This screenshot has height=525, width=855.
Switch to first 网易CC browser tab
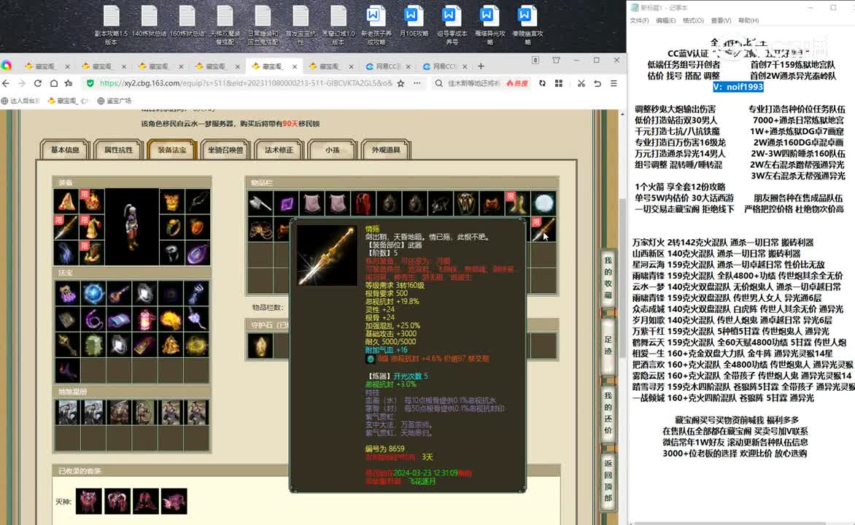[x=387, y=66]
